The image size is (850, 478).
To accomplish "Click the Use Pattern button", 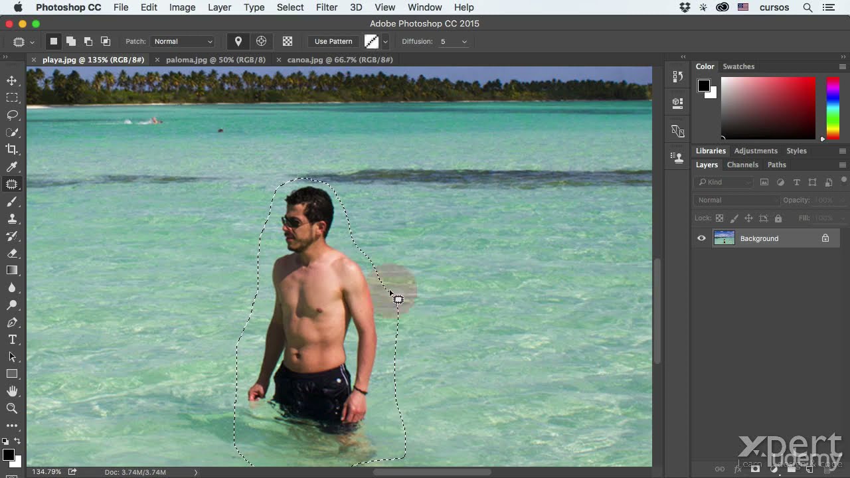I will point(333,41).
